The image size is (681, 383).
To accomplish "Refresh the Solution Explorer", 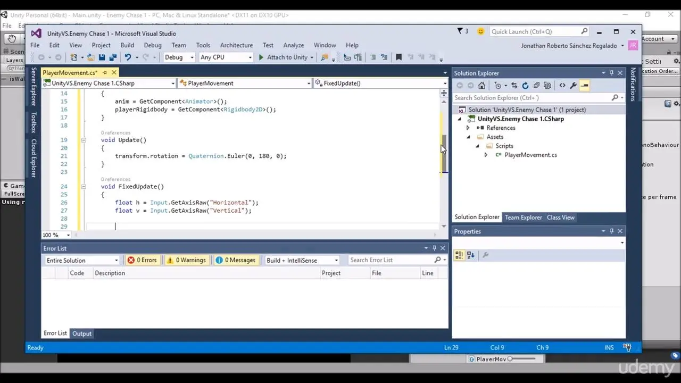I will pyautogui.click(x=525, y=85).
